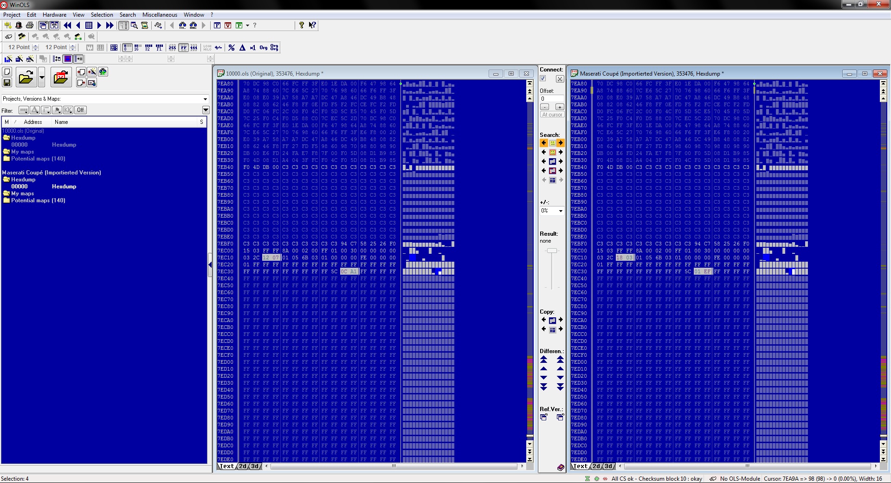Screen dimensions: 891x483
Task: Click the save floppy disk icon
Action: [7, 83]
